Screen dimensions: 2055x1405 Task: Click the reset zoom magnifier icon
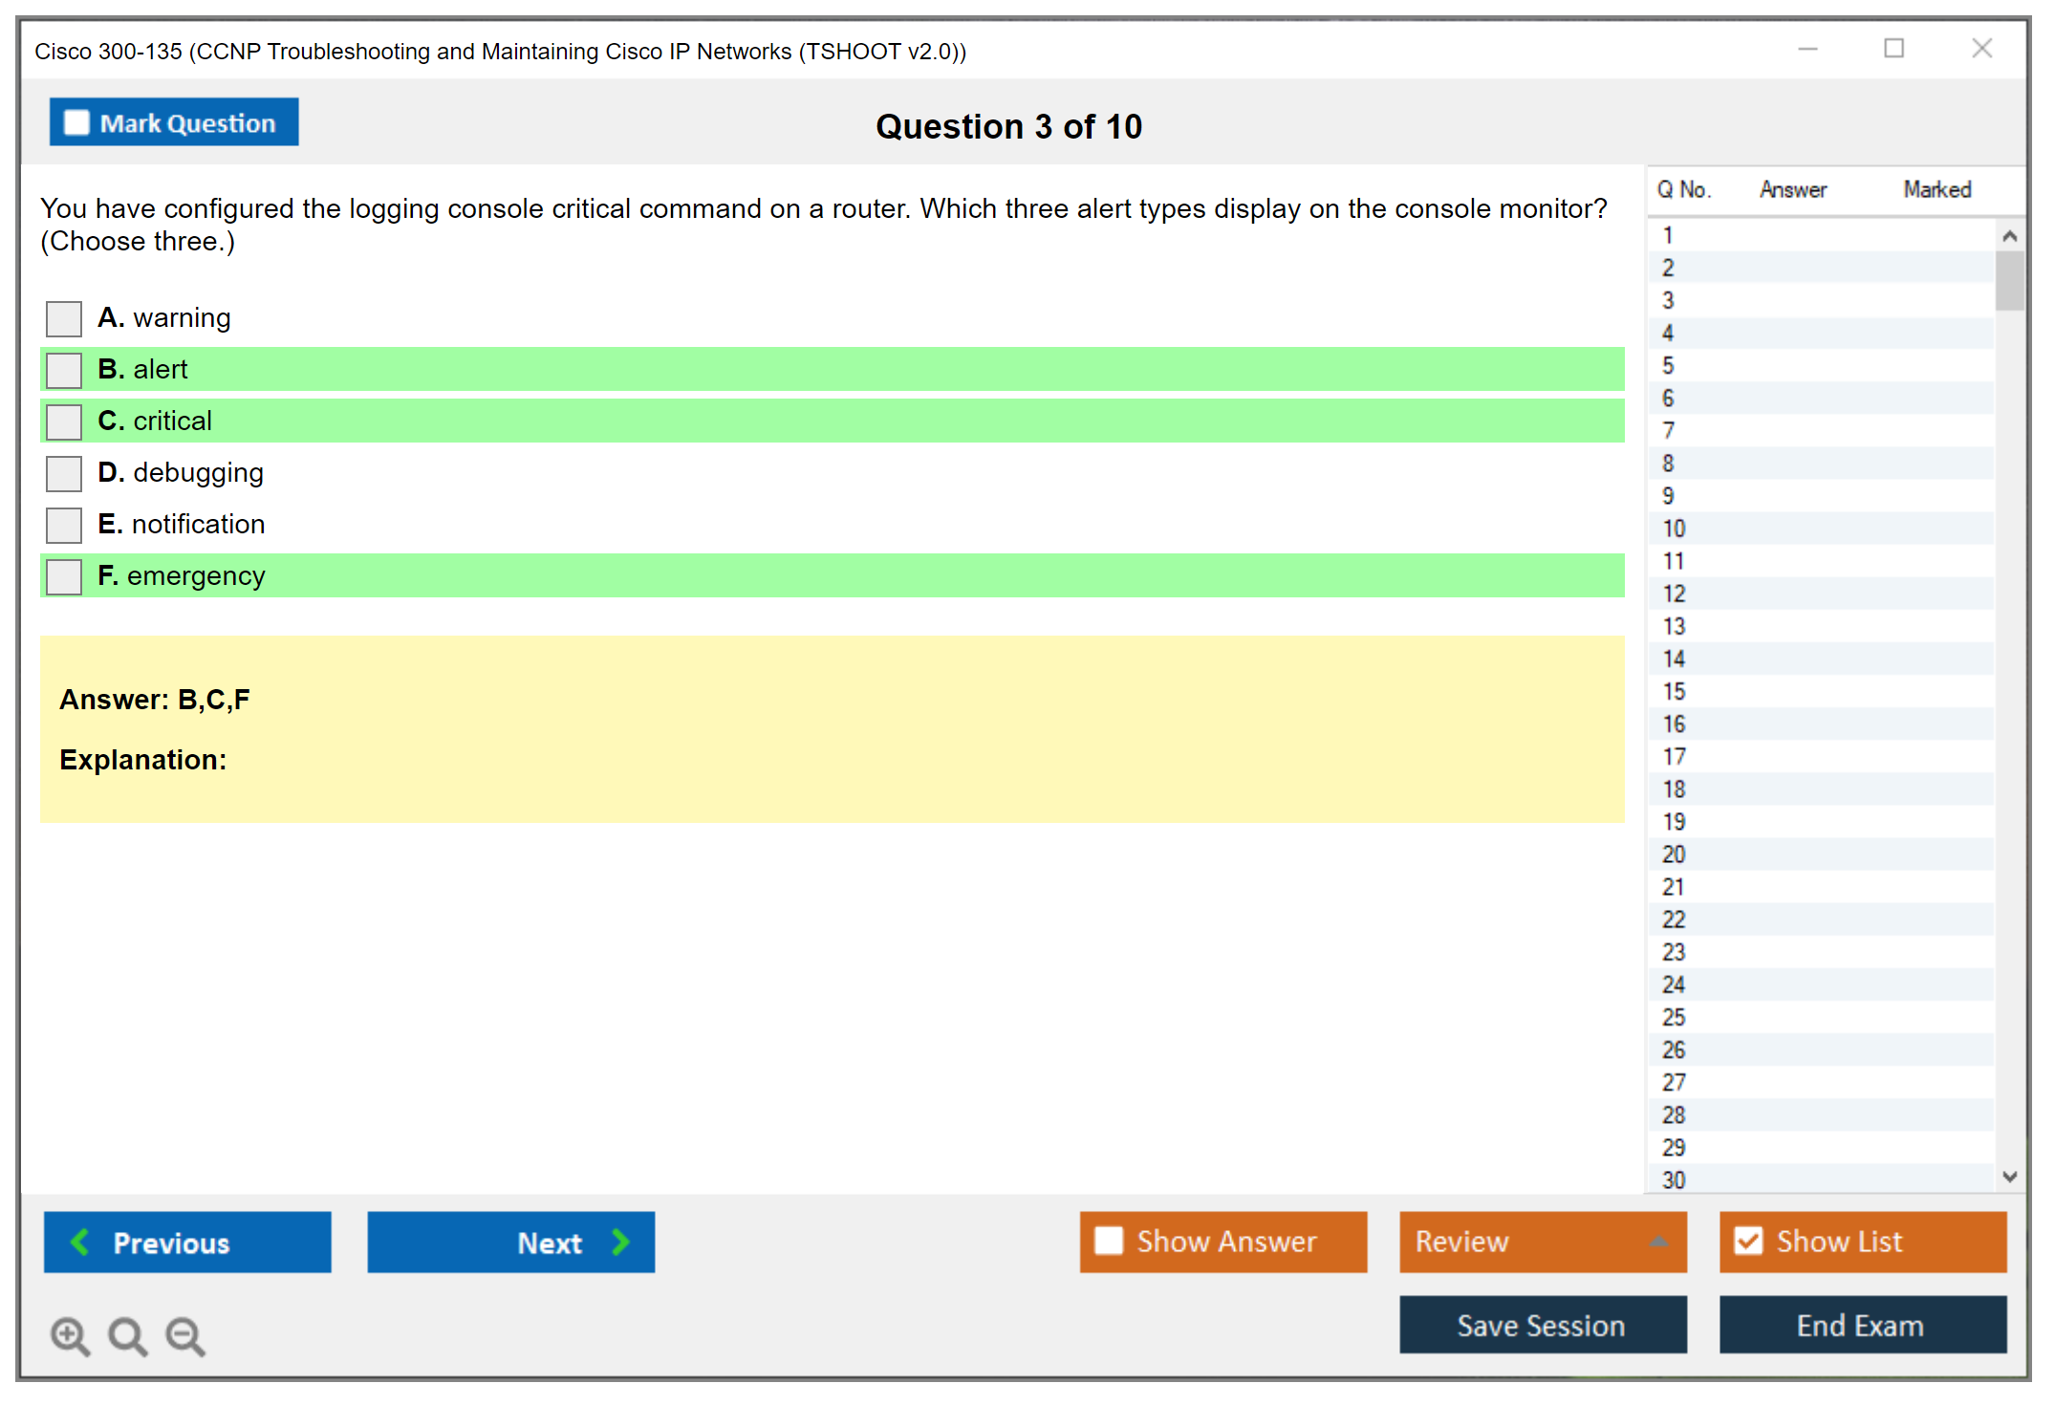[127, 1335]
